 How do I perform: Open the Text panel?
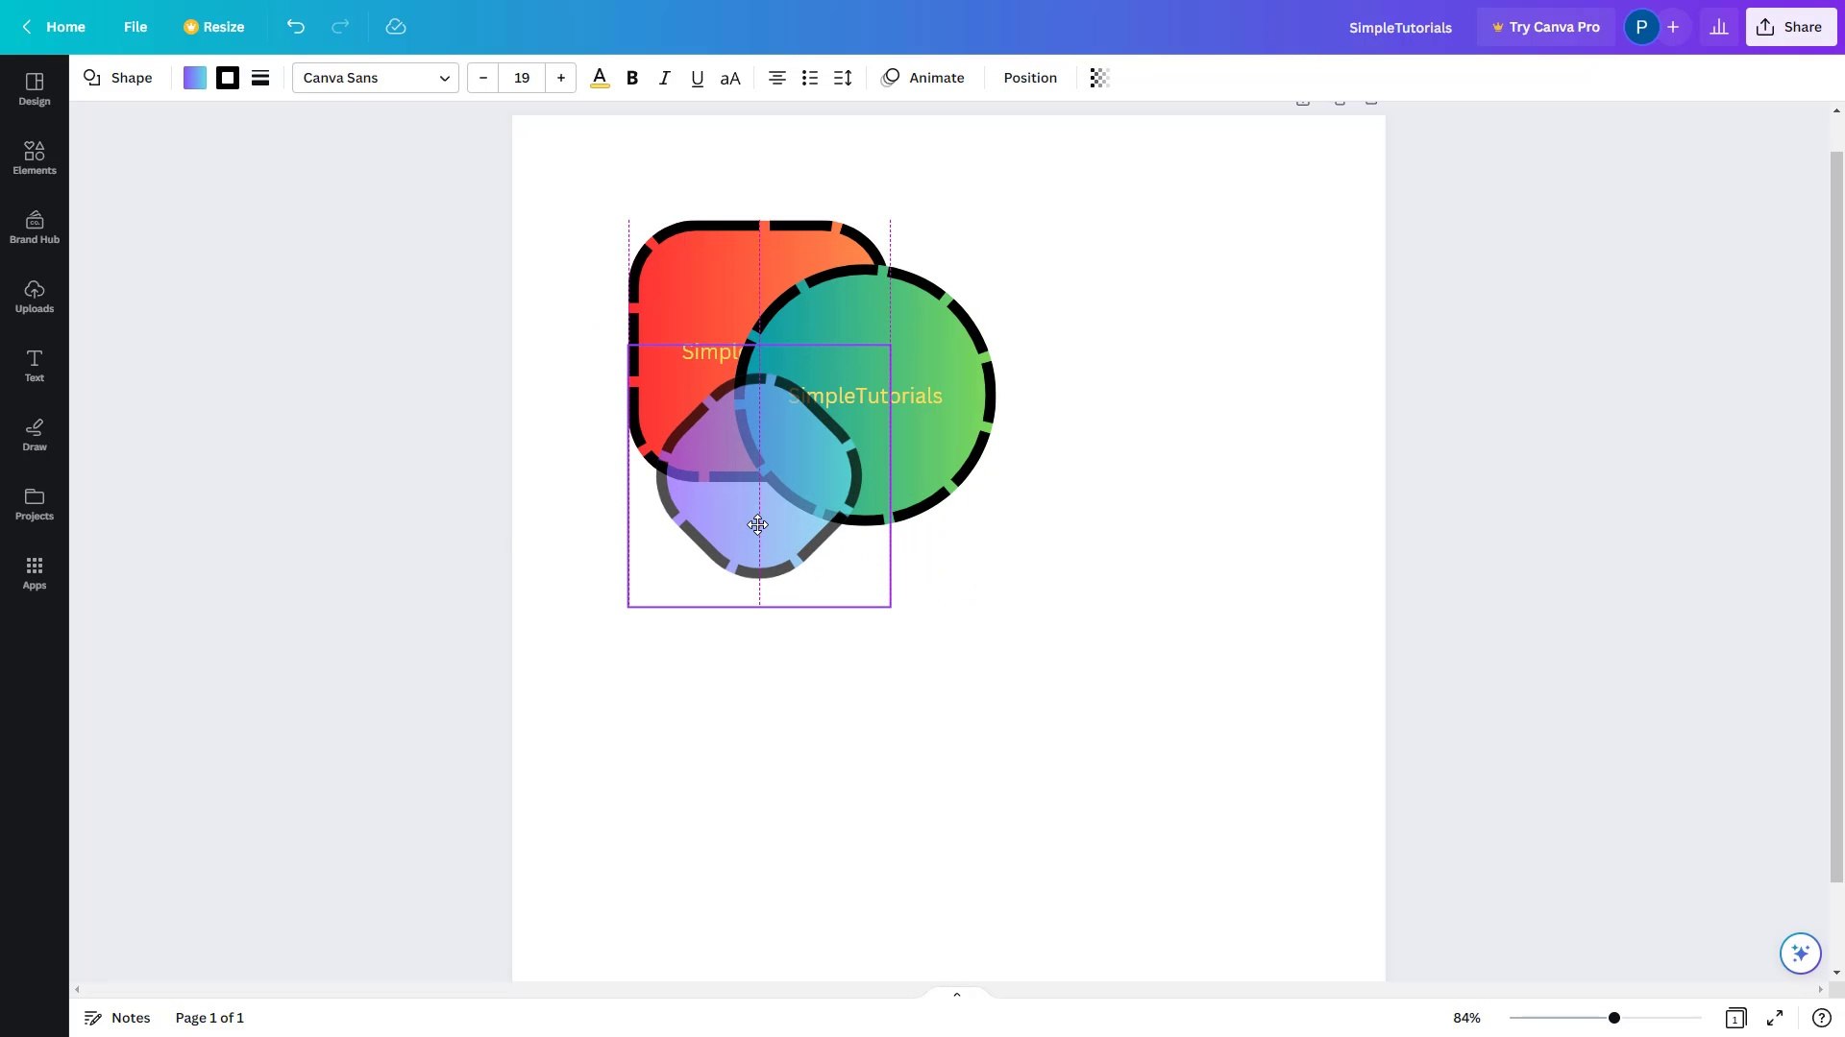[34, 365]
